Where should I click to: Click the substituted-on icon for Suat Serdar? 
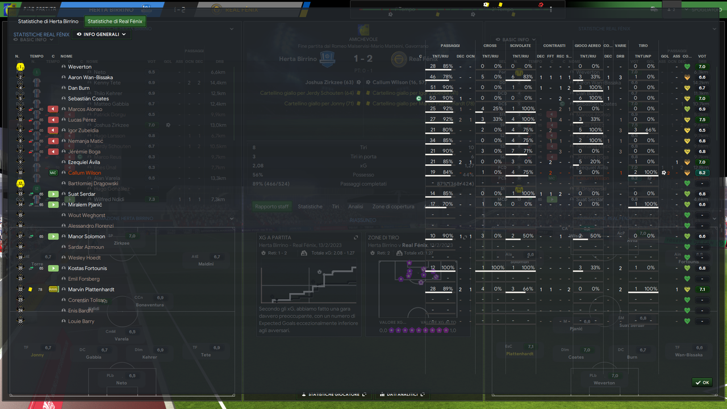(53, 194)
